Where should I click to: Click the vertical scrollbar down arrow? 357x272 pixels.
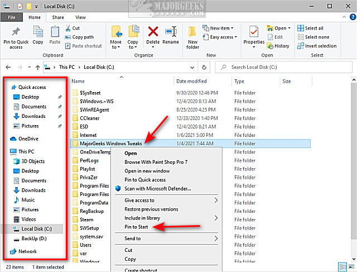click(354, 259)
